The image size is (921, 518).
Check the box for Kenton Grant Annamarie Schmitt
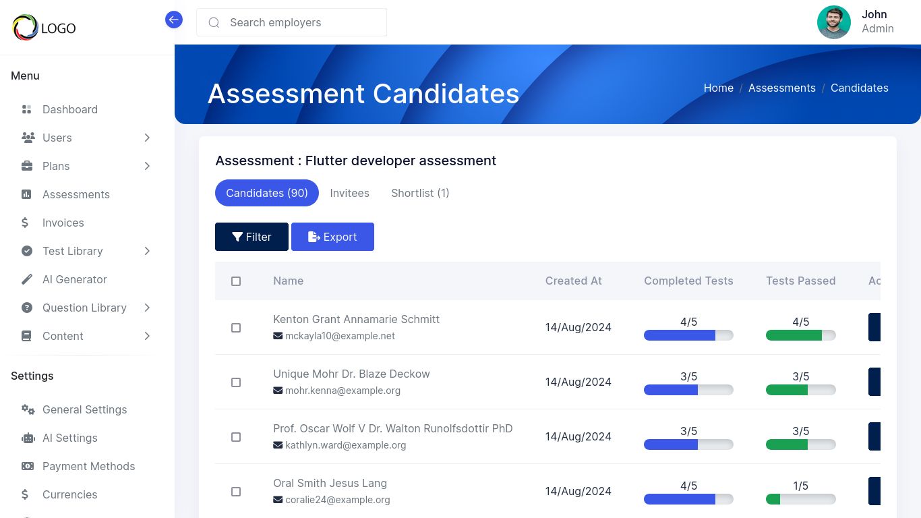(236, 328)
